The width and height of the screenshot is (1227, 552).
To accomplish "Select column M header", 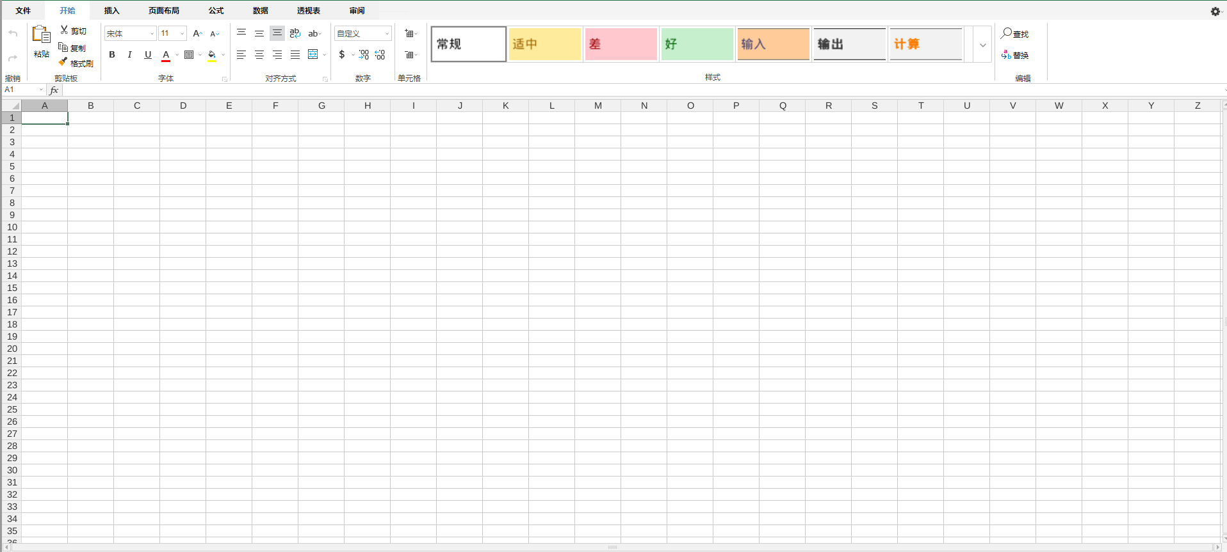I will pos(598,106).
